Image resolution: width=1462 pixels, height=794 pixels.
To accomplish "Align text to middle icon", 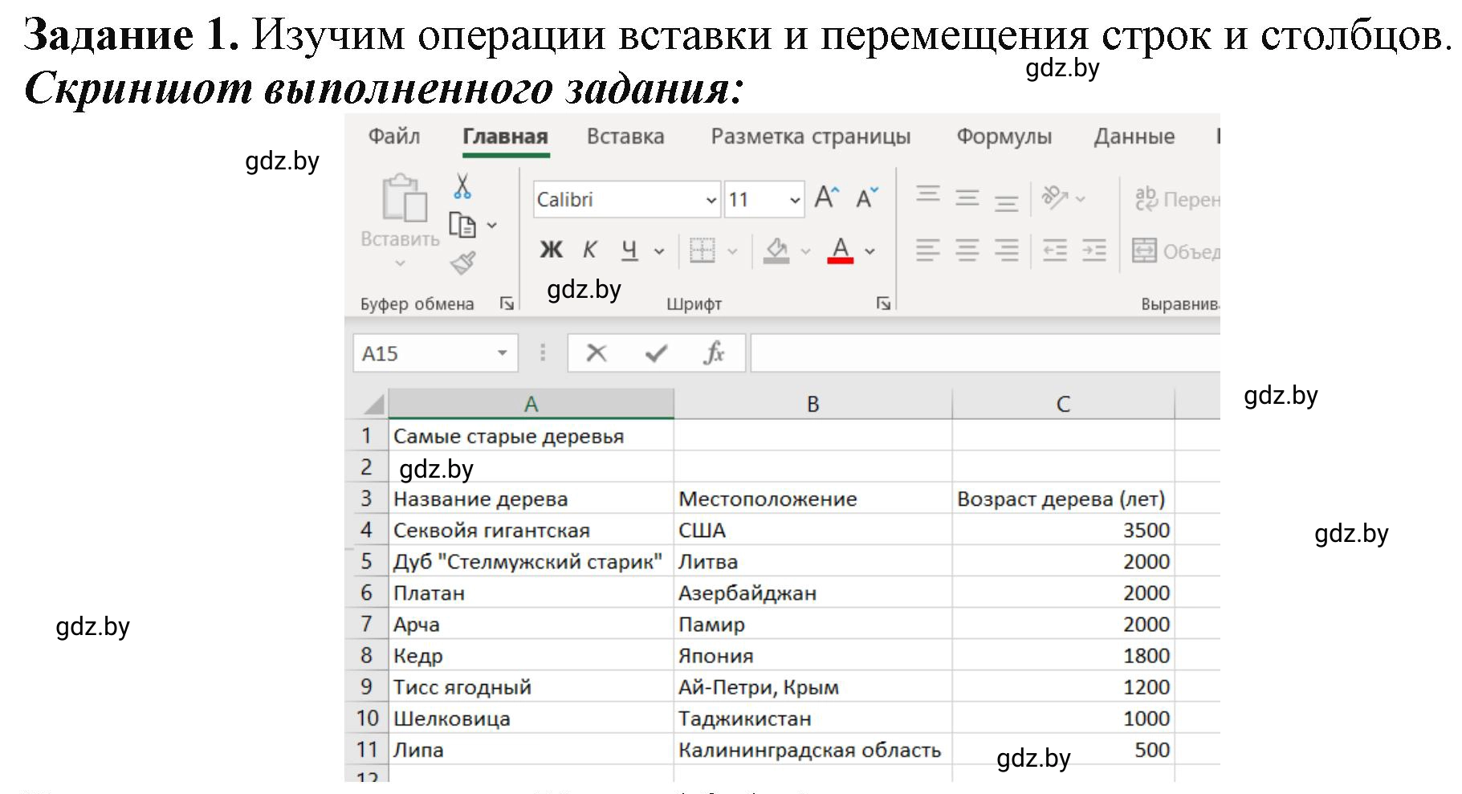I will [967, 197].
